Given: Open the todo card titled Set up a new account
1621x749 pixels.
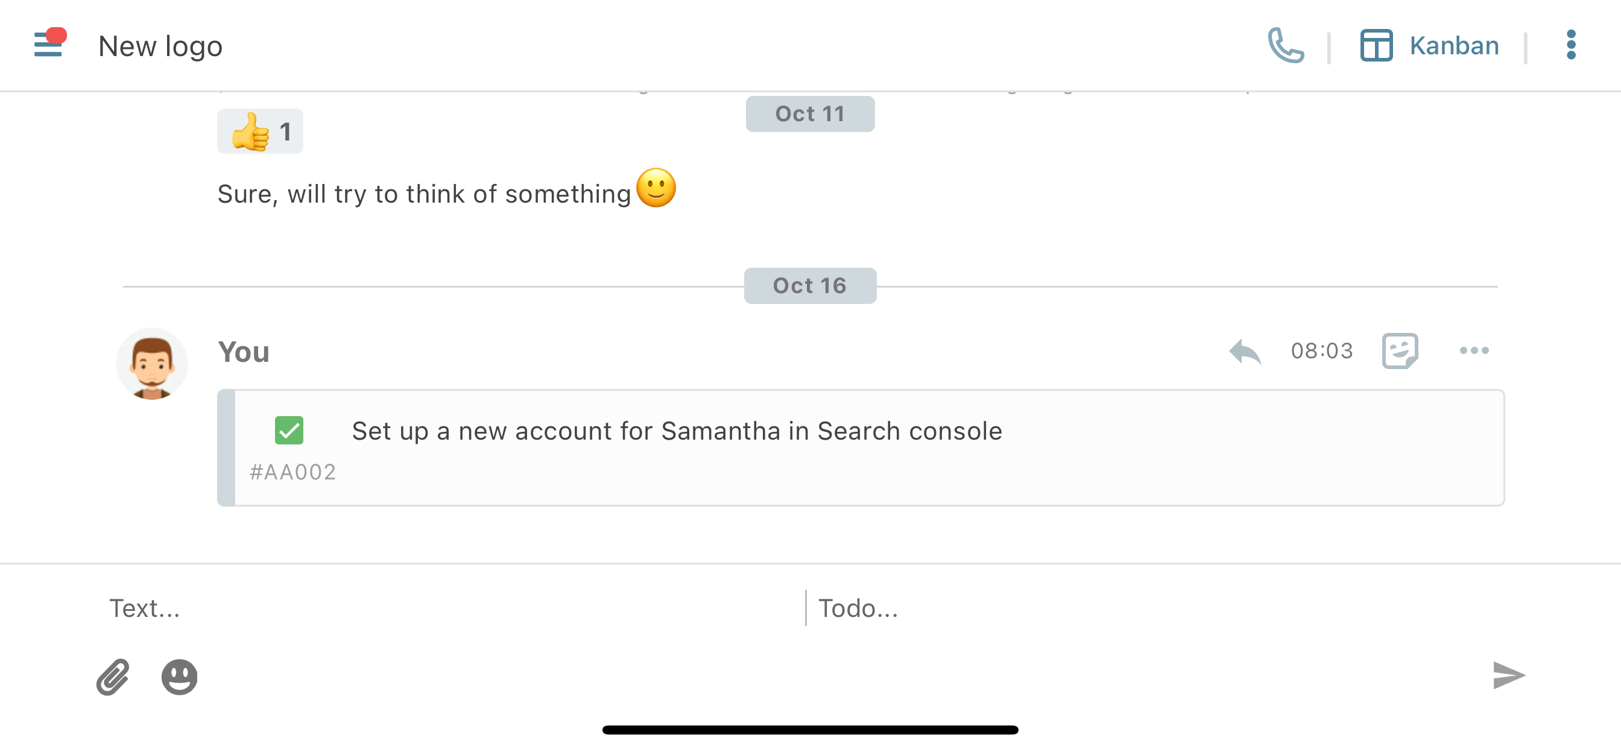Looking at the screenshot, I should [x=677, y=432].
